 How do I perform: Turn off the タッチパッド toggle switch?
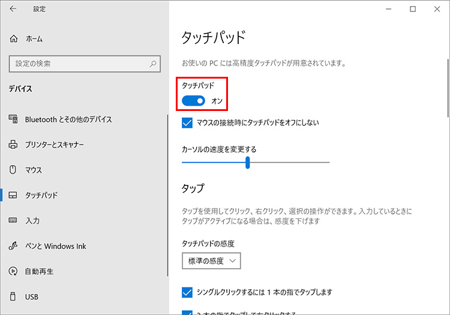click(x=194, y=101)
